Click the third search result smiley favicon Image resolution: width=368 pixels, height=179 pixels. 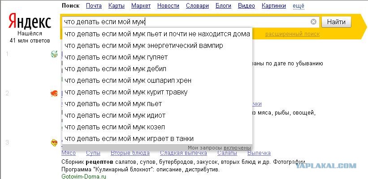coord(54,143)
